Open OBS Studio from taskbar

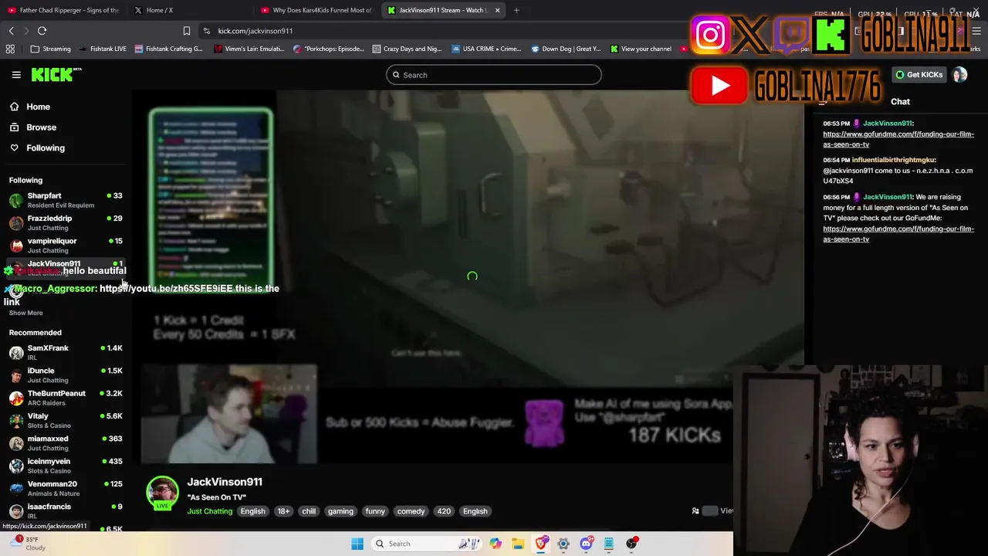click(631, 544)
